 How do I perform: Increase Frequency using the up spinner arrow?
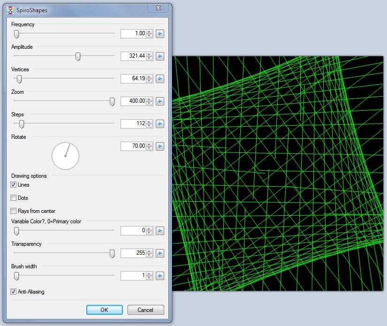coord(149,31)
